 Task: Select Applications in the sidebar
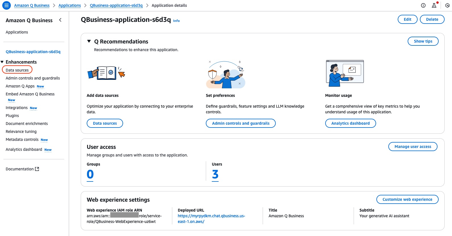[x=17, y=32]
